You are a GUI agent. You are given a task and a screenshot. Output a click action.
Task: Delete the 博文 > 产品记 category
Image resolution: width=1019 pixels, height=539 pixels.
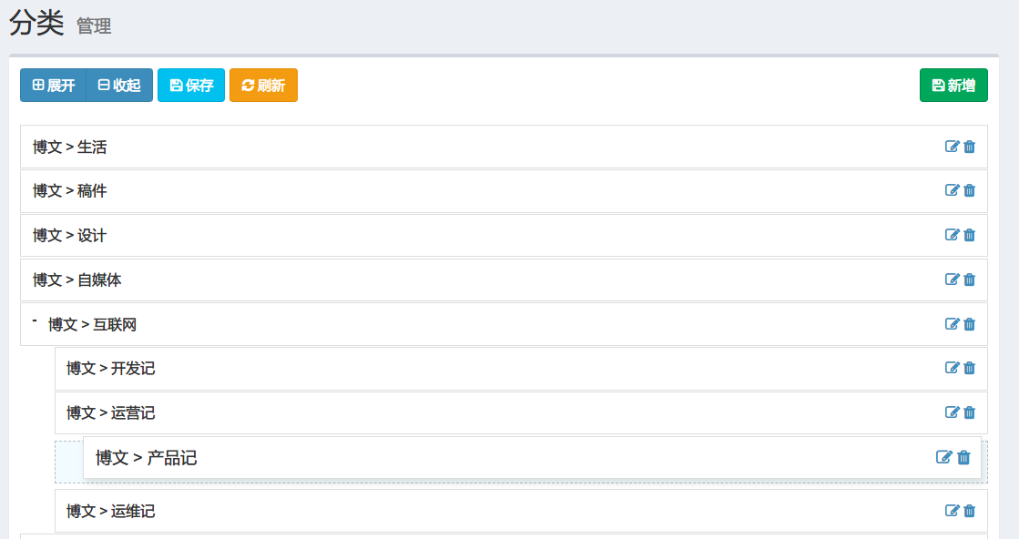pyautogui.click(x=963, y=457)
